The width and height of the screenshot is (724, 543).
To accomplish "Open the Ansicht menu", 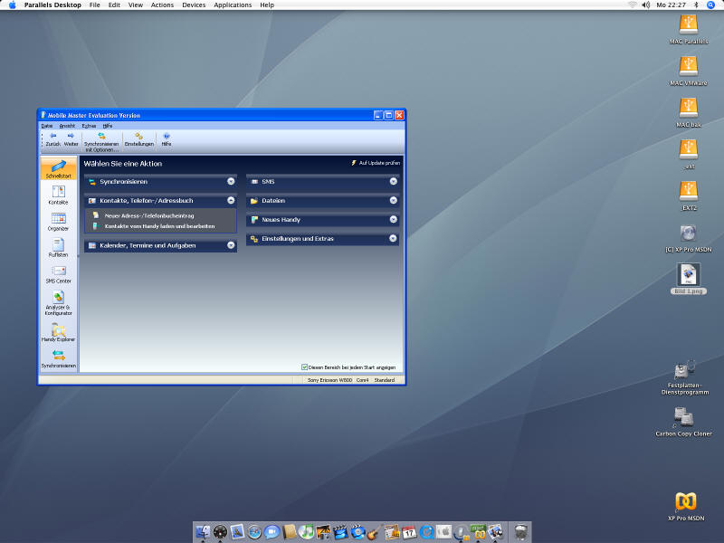I will click(x=68, y=126).
